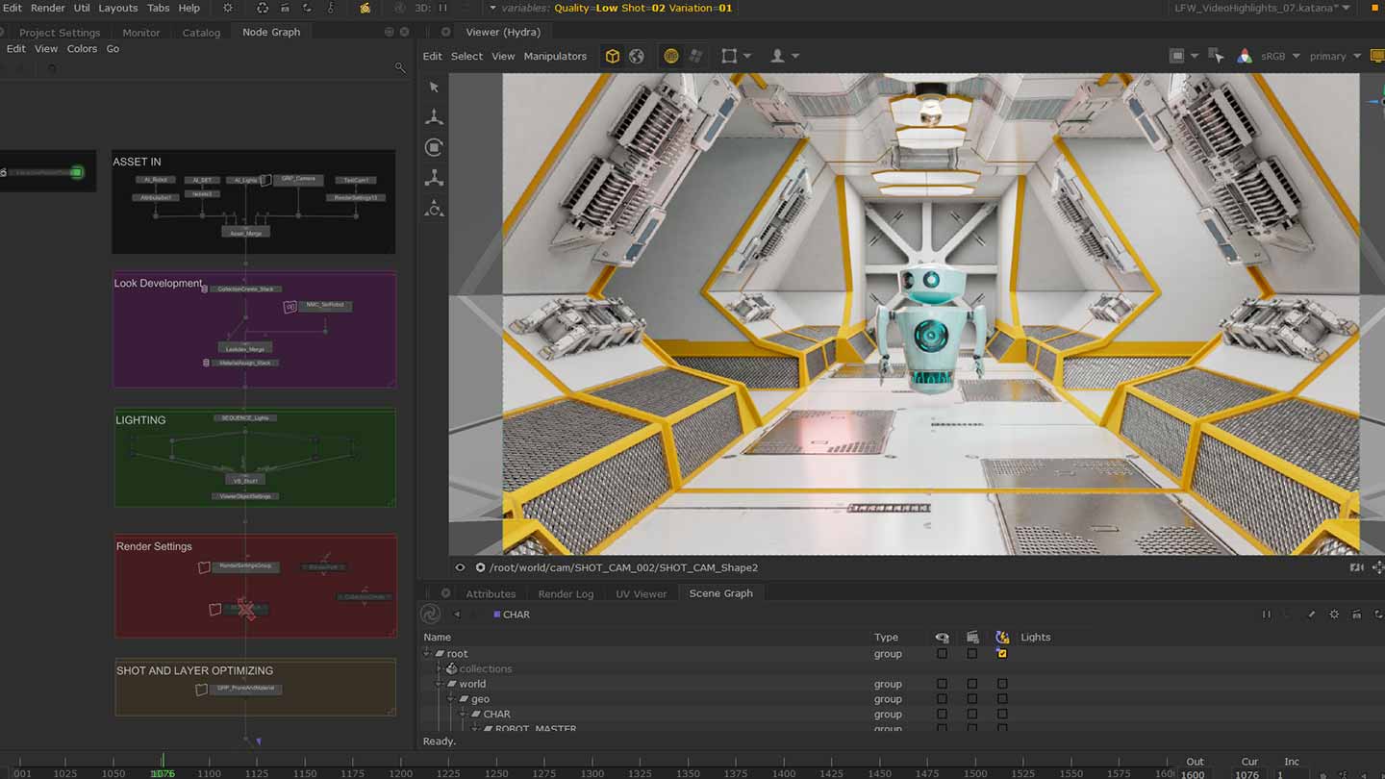Image resolution: width=1385 pixels, height=779 pixels.
Task: Click the Katana swirl icon in Scene Graph
Action: tap(431, 614)
